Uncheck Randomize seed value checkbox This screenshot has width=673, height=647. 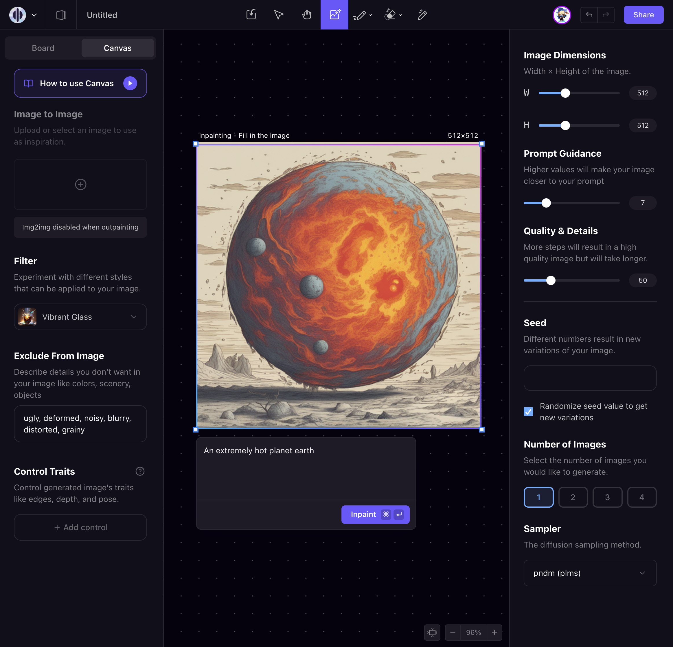[x=528, y=412]
